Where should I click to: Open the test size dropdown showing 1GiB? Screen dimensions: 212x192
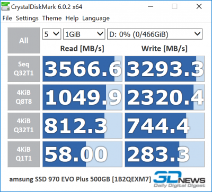84,34
